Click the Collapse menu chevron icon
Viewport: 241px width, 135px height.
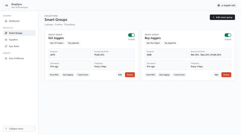(x=6, y=129)
